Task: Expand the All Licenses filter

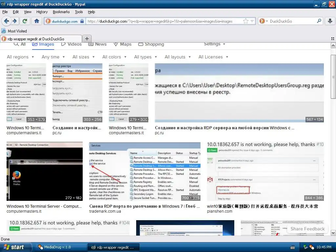Action: tap(213, 57)
